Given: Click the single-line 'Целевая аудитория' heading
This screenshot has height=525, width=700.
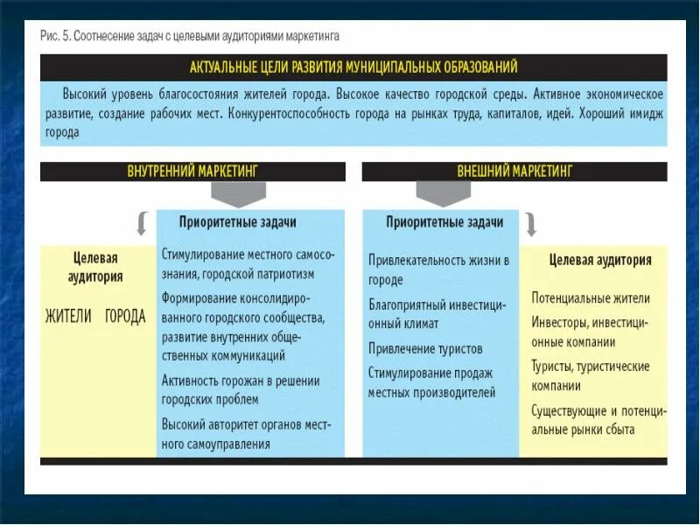Looking at the screenshot, I should pos(600,260).
